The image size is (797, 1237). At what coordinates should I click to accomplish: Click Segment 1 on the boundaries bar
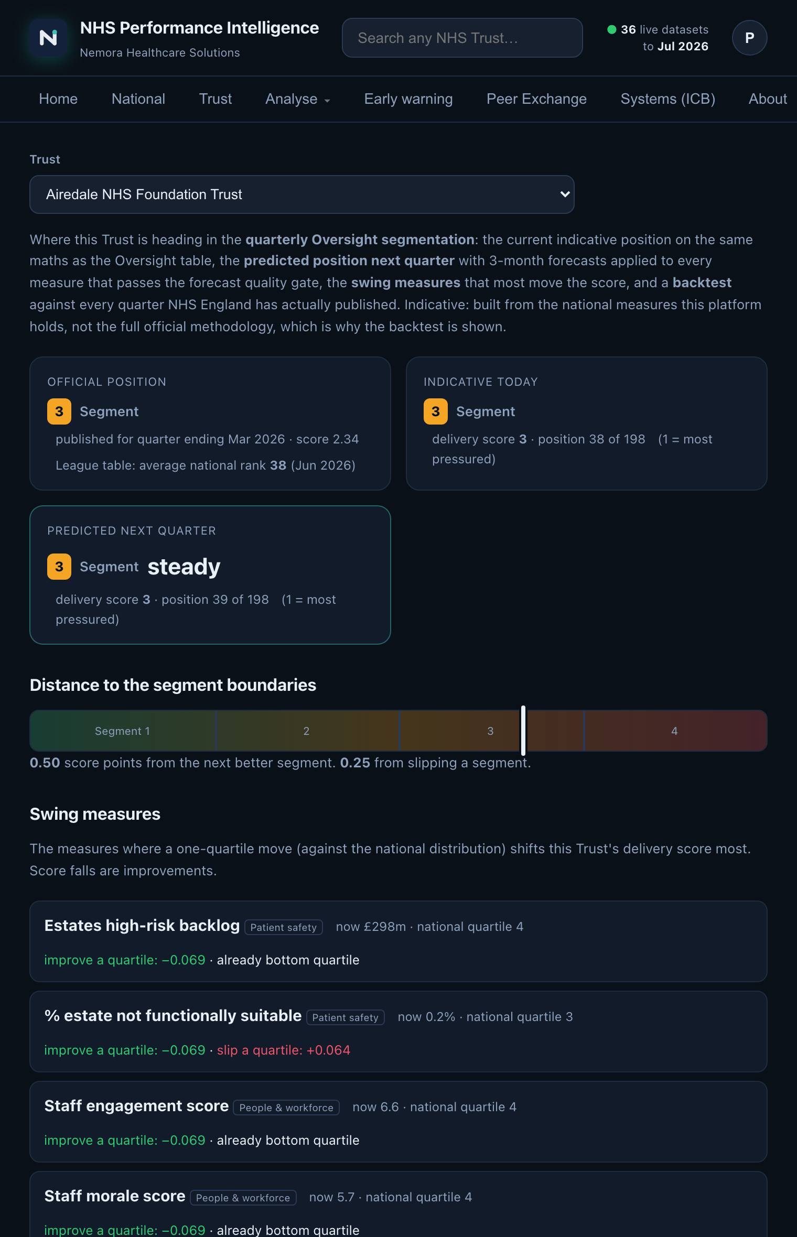pos(123,731)
